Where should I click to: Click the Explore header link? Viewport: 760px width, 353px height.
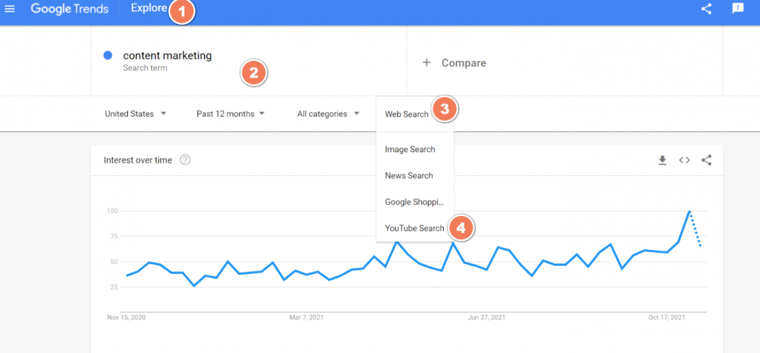click(x=149, y=8)
